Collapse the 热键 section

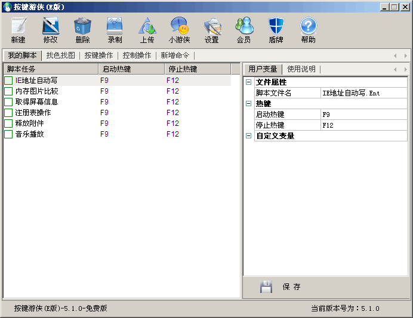point(248,103)
